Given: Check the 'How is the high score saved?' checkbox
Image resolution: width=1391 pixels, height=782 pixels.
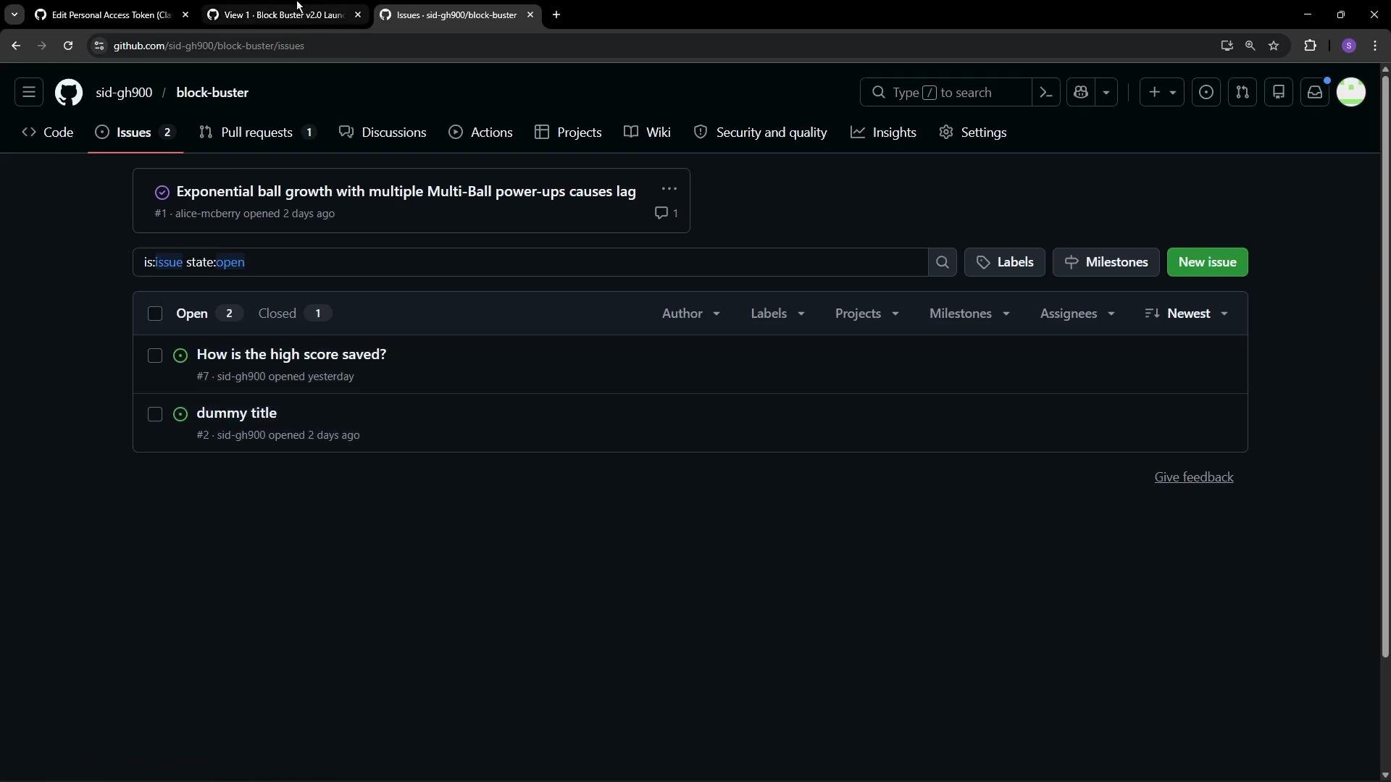Looking at the screenshot, I should point(155,356).
